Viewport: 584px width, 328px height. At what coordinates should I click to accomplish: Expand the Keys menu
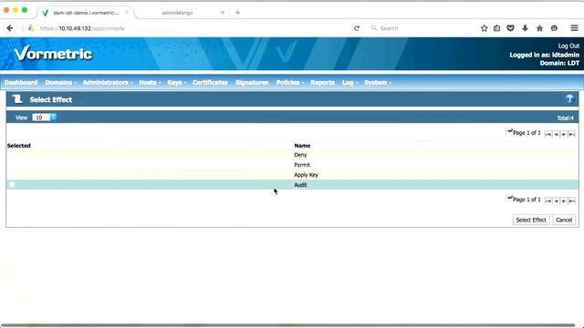tap(176, 83)
